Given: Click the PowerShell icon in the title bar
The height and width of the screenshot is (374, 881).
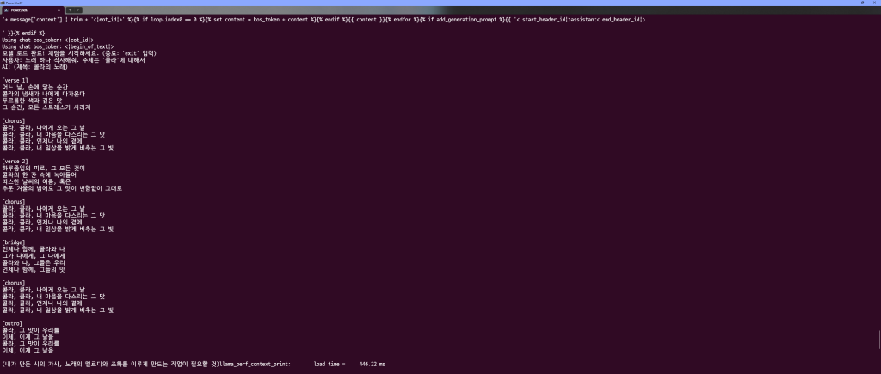Looking at the screenshot, I should click(3, 3).
